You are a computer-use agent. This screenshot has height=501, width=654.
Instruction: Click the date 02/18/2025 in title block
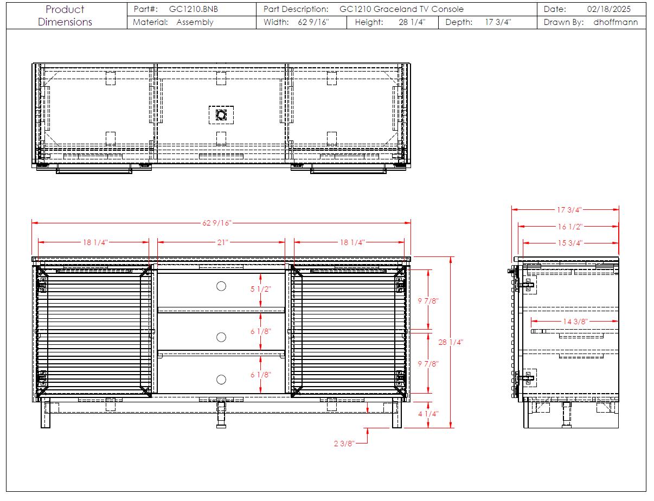coord(608,9)
